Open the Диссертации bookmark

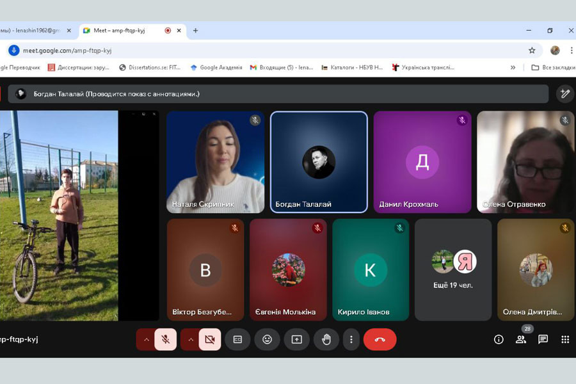[x=79, y=67]
